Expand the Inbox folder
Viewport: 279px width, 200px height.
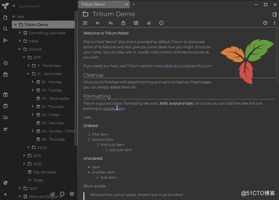[x=20, y=41]
